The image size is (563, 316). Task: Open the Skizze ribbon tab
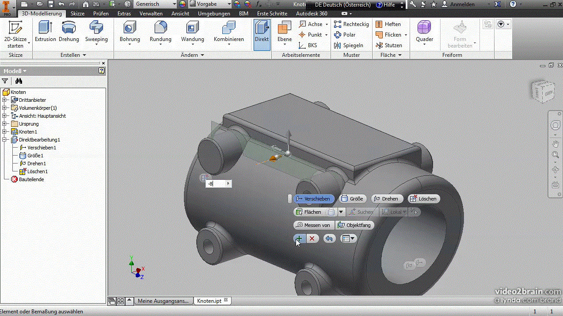(77, 14)
